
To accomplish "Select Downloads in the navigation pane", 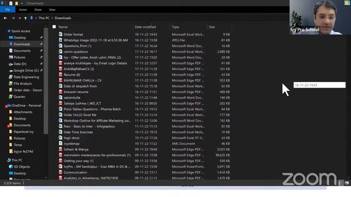I will point(22,44).
